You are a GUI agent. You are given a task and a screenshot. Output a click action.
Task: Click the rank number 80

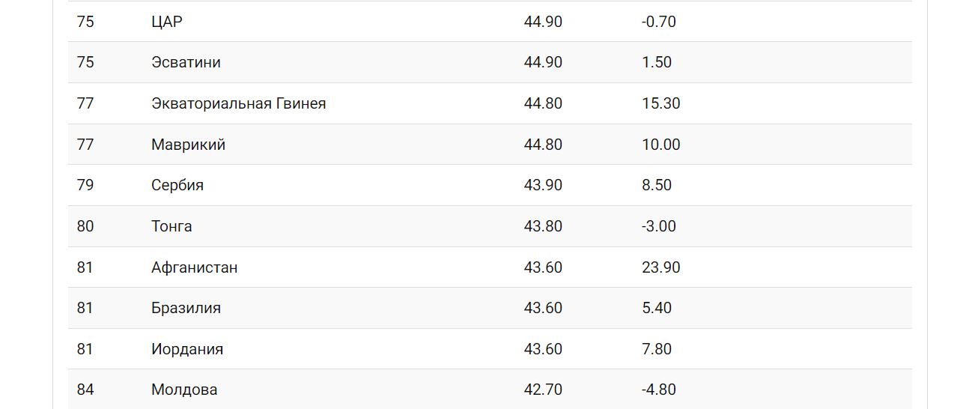85,226
